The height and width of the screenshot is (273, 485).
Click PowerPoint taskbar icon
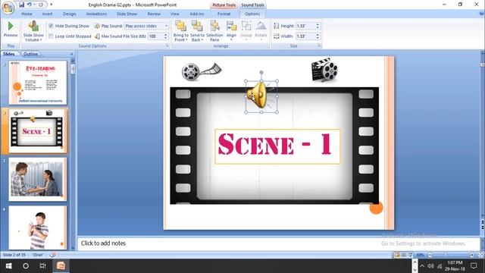coord(61,266)
